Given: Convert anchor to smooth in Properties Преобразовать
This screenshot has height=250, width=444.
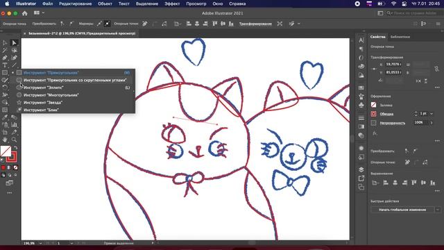Looking at the screenshot, I should click(415, 151).
